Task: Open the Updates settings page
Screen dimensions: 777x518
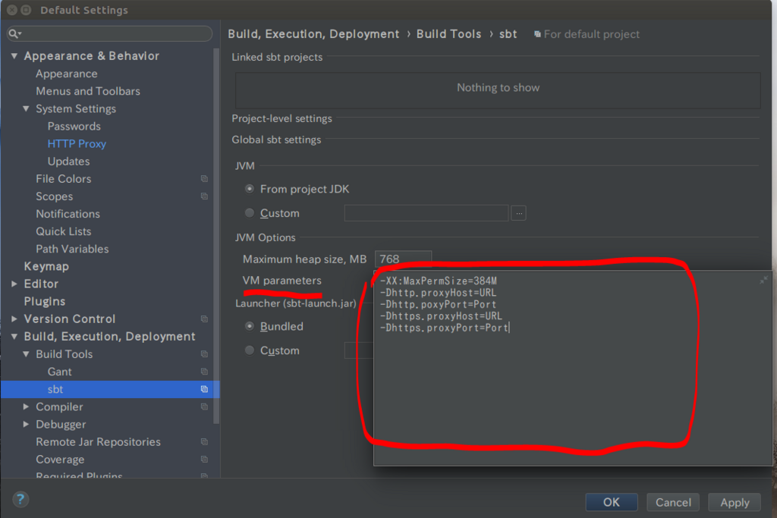Action: (x=68, y=162)
